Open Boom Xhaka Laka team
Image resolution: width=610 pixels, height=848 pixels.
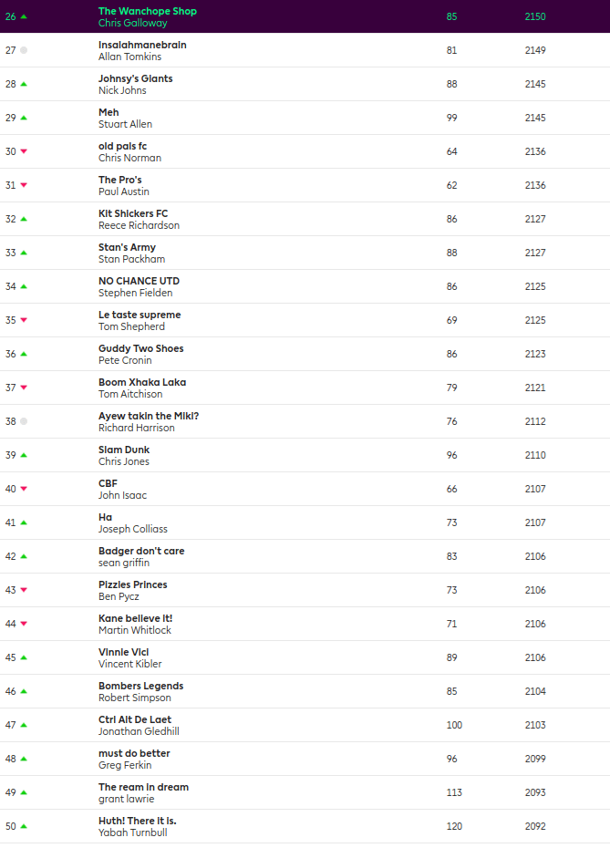[x=141, y=382]
